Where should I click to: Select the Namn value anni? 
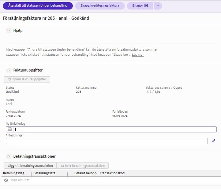pos(9,104)
